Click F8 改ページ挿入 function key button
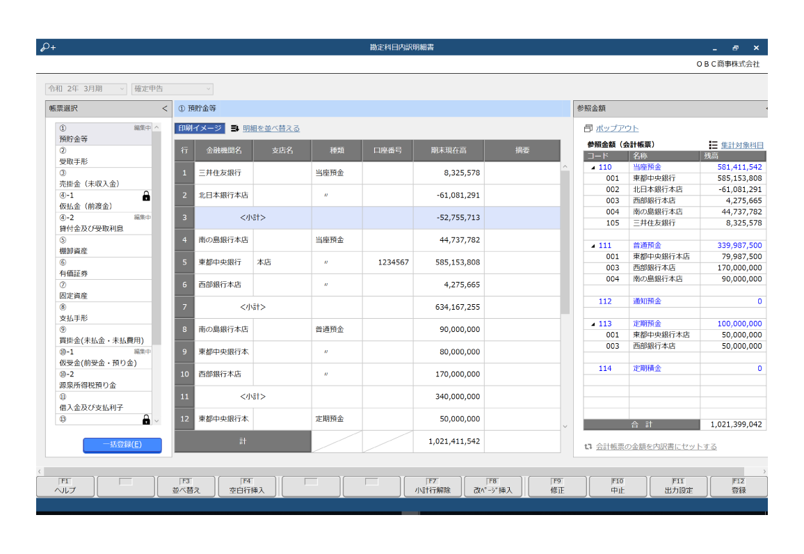The width and height of the screenshot is (804, 554). [493, 486]
